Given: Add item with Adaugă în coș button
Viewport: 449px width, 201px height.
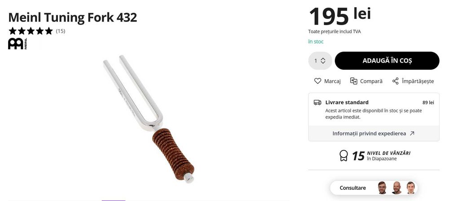Looking at the screenshot, I should [387, 60].
